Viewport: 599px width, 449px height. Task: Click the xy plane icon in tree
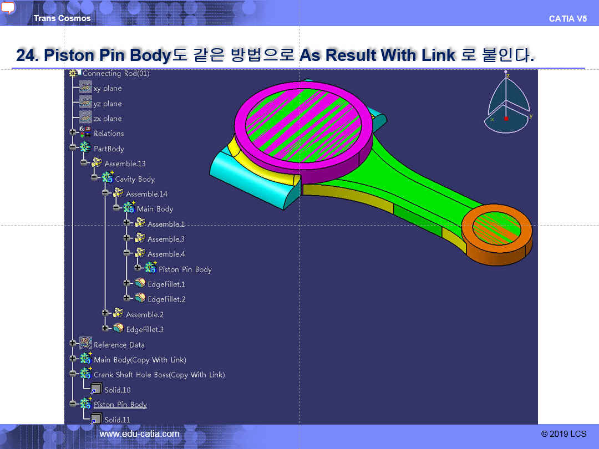click(x=85, y=88)
